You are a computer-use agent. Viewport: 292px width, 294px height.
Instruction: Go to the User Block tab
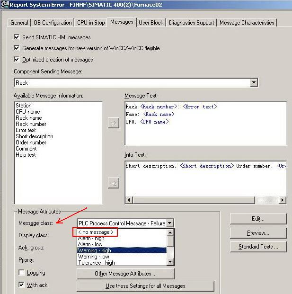coord(151,23)
